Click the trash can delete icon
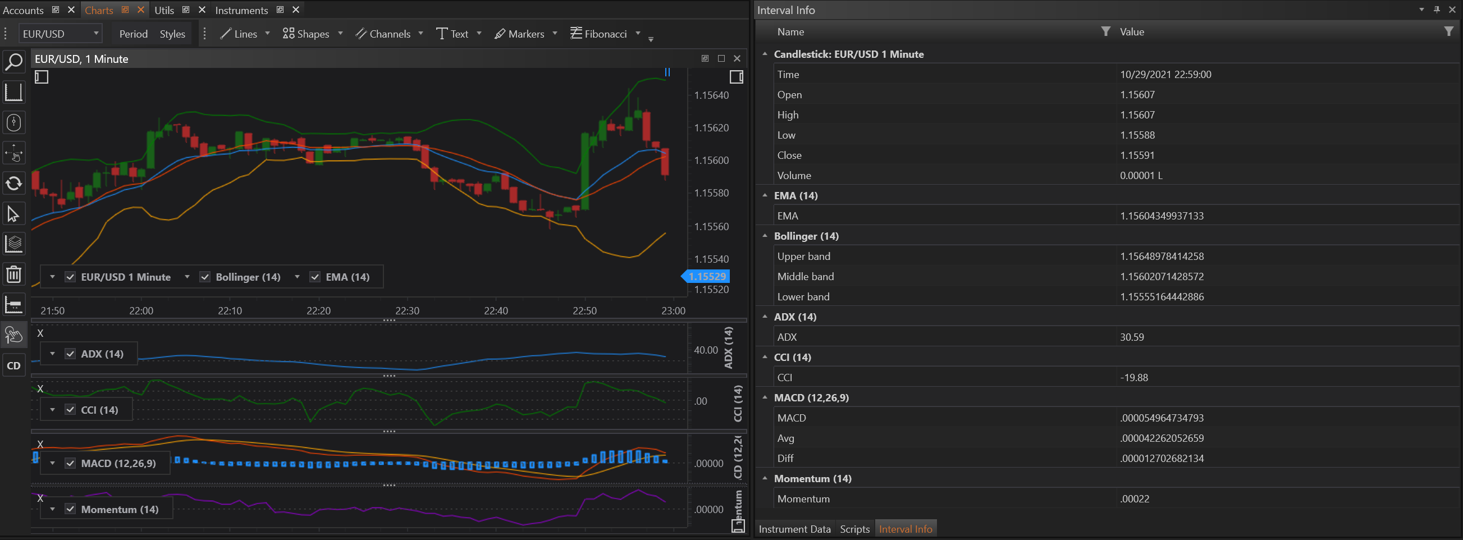 pos(13,274)
